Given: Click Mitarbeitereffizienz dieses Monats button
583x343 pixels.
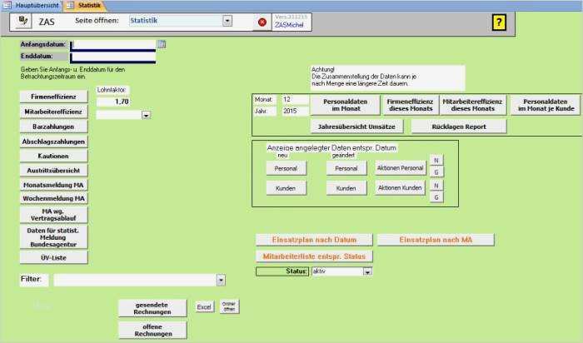Looking at the screenshot, I should tap(473, 105).
